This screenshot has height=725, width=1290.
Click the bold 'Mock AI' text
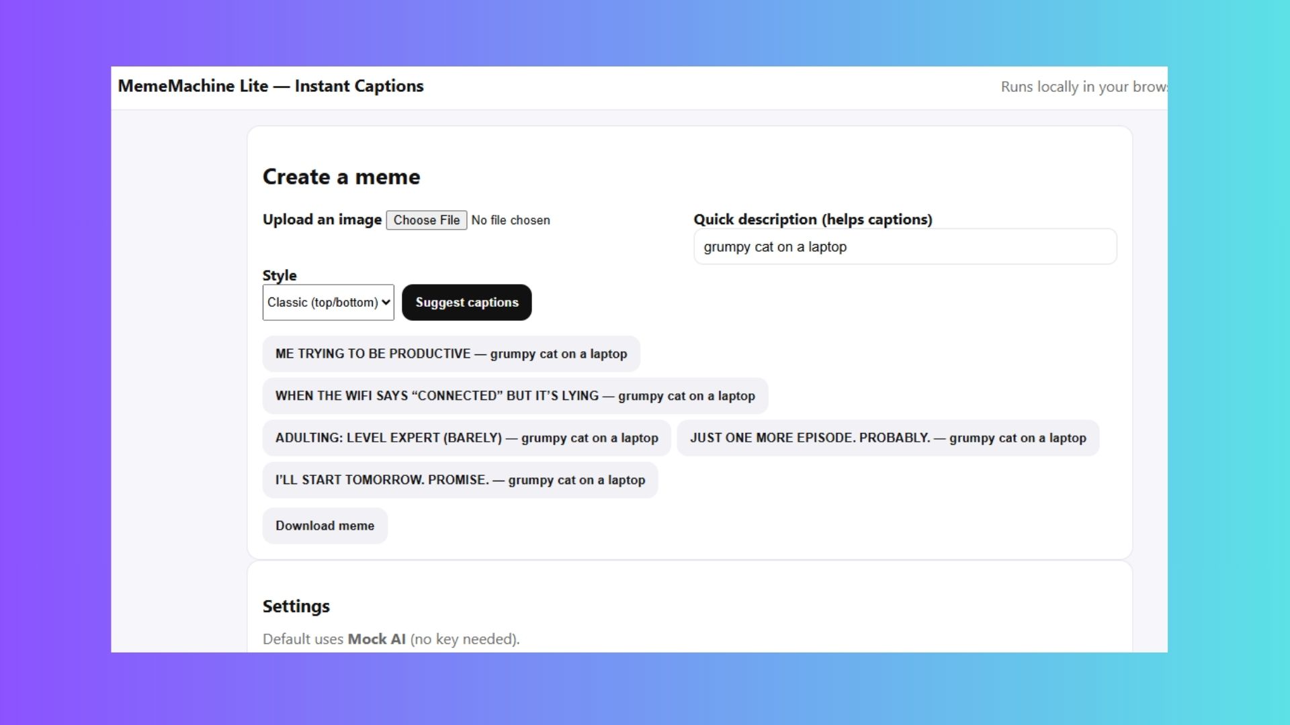(x=376, y=639)
